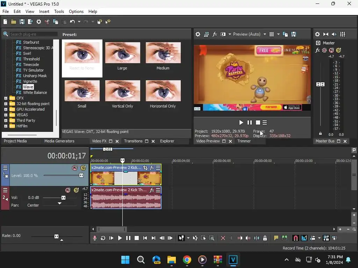
Task: Open Video Preview properties gear
Action: tap(198, 34)
